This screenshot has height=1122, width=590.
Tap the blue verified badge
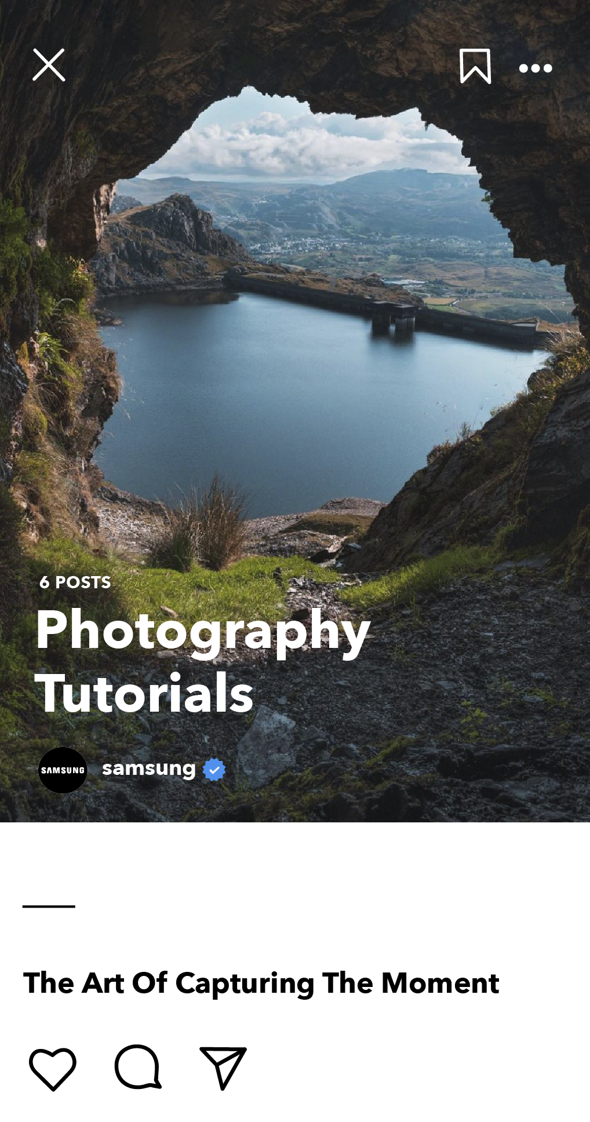click(214, 770)
